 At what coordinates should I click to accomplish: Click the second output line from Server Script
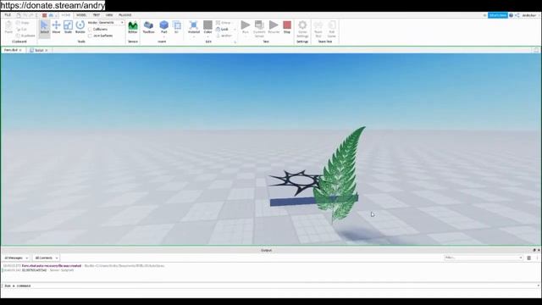[x=38, y=270]
